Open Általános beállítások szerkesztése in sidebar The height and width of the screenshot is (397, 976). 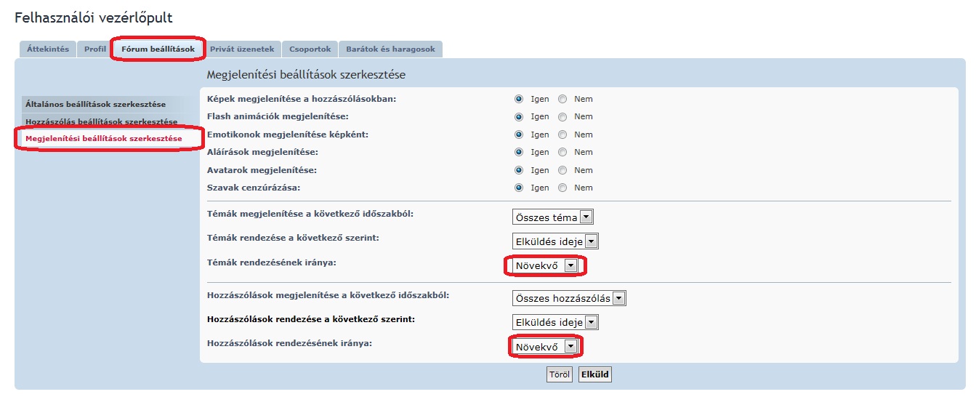click(x=95, y=105)
